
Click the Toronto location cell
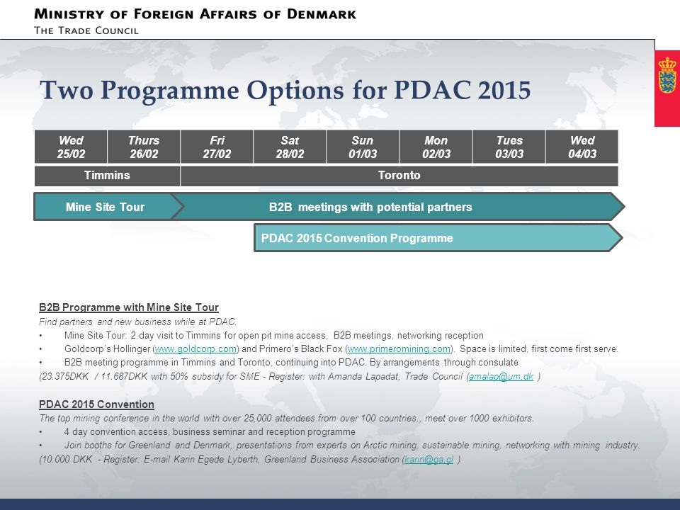399,176
